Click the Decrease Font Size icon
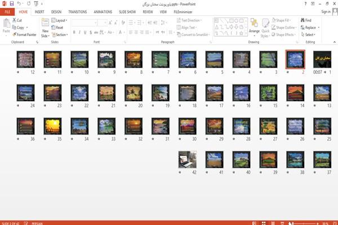Screen dimensions: 338x225 click(x=115, y=23)
